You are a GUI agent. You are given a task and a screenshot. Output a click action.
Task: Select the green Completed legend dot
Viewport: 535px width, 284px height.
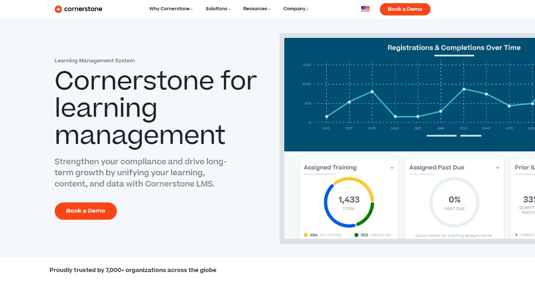tap(356, 235)
